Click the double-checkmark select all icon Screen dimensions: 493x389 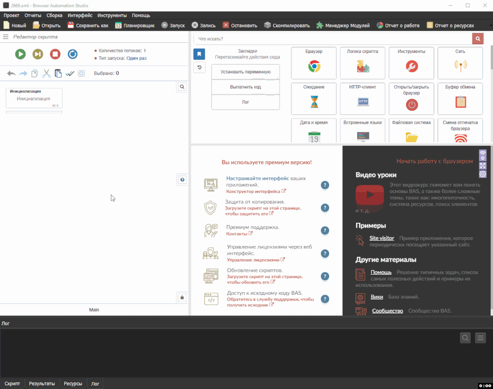coord(70,73)
